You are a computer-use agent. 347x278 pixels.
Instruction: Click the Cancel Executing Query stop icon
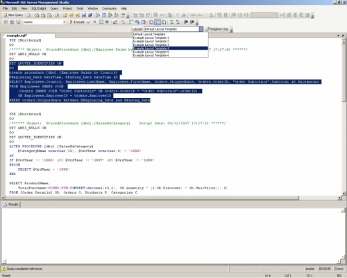[x=94, y=22]
